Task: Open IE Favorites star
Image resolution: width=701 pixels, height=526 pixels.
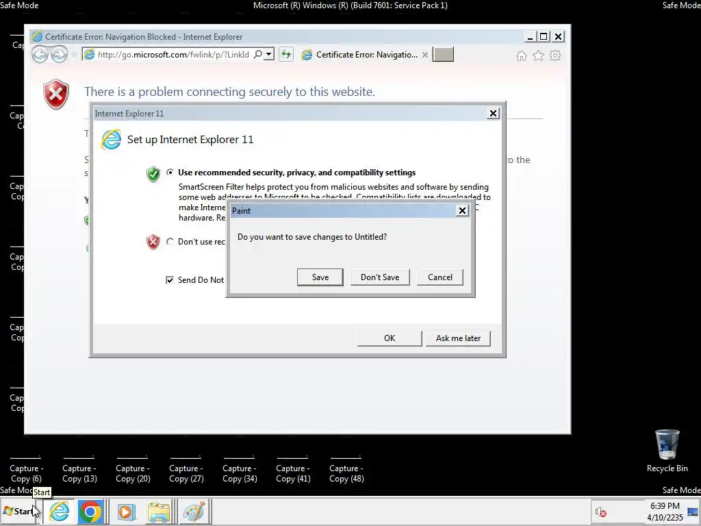Action: 538,55
